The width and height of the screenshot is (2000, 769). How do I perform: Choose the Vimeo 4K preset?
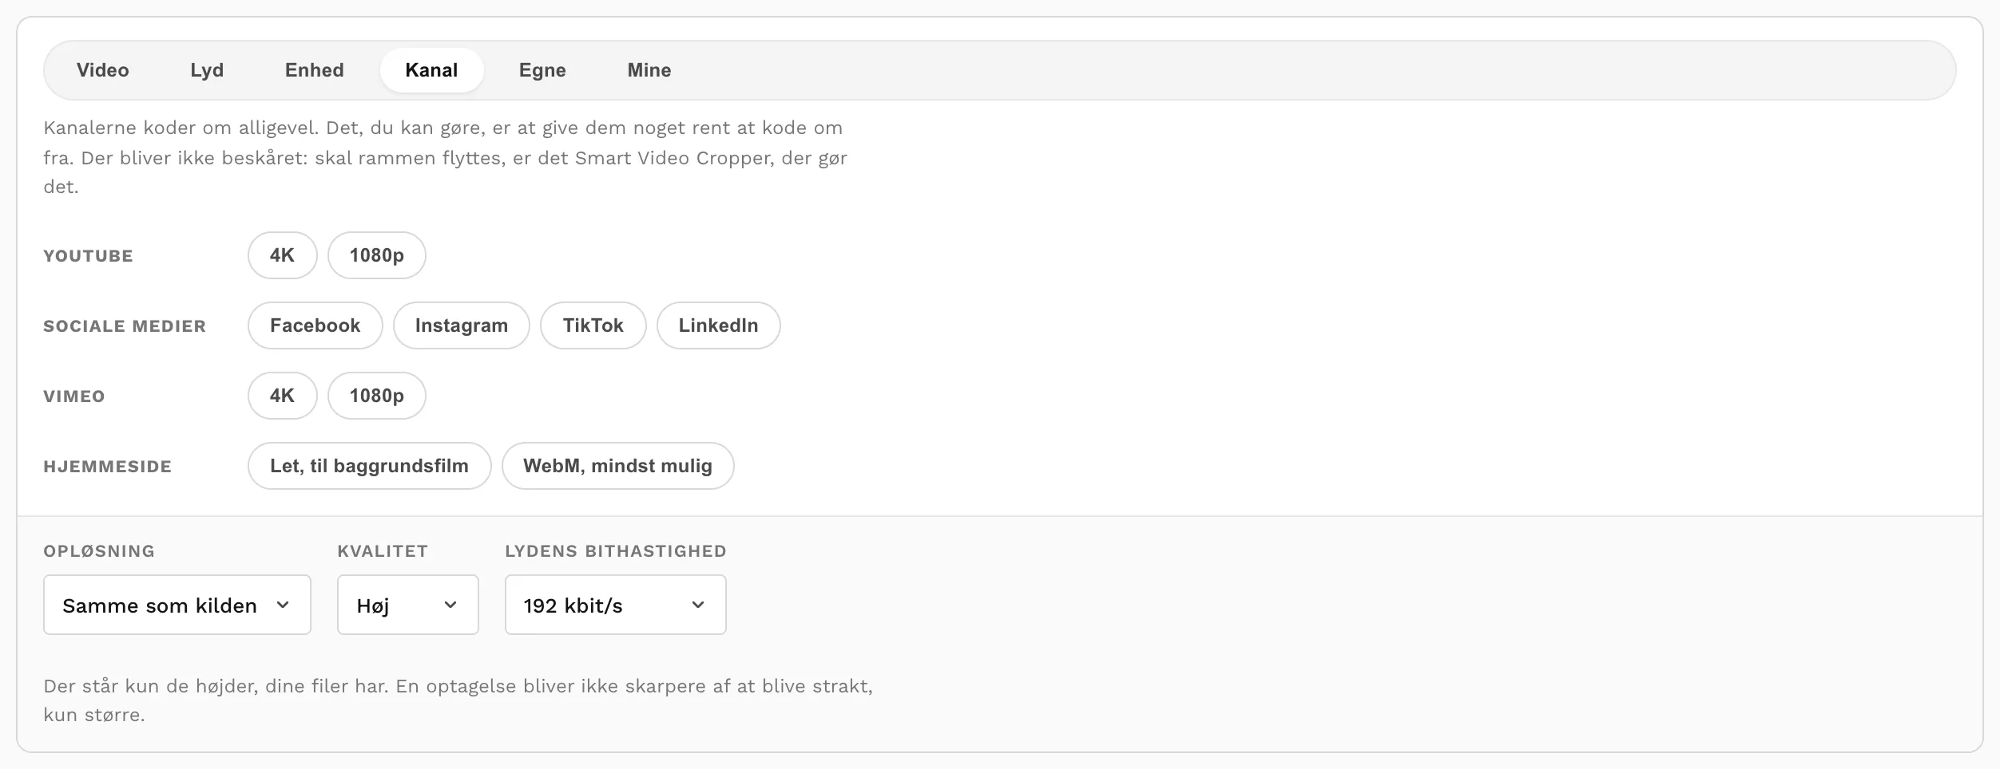coord(283,396)
